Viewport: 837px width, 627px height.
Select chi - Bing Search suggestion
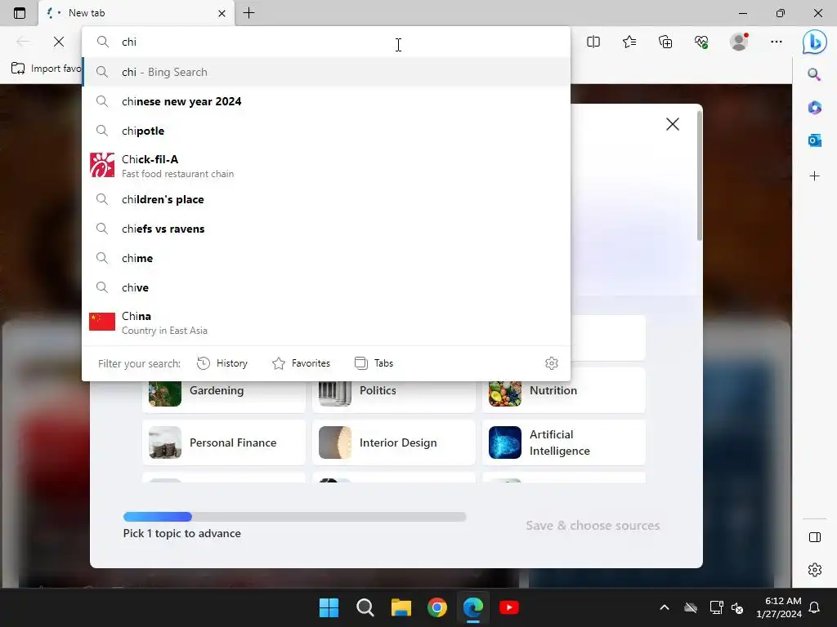point(326,72)
